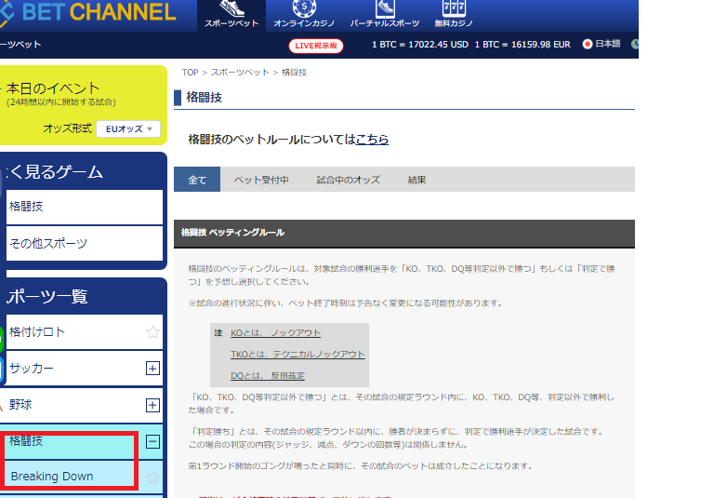Click KOとは、ノックアウト note link
The width and height of the screenshot is (714, 498).
[x=275, y=333]
